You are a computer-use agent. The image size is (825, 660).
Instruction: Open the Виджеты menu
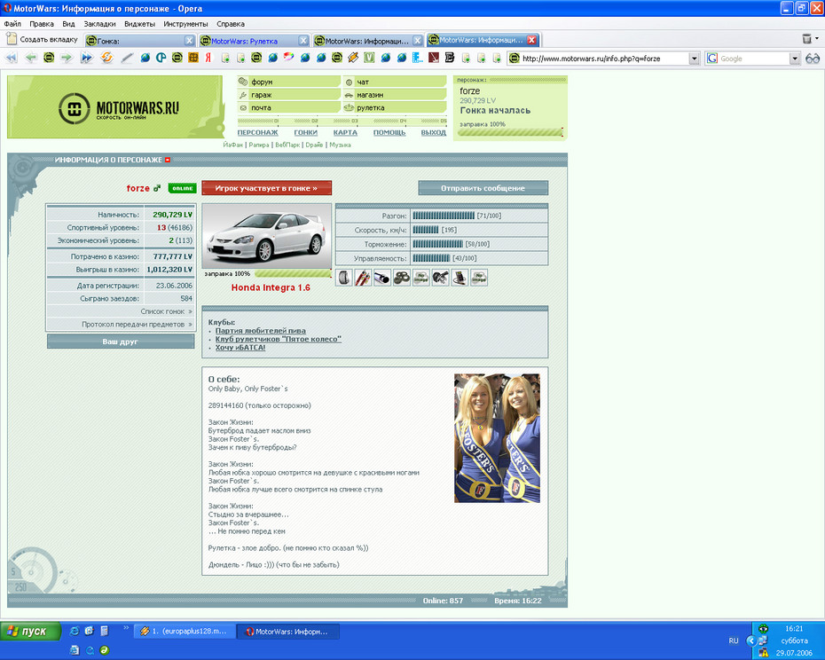point(139,24)
